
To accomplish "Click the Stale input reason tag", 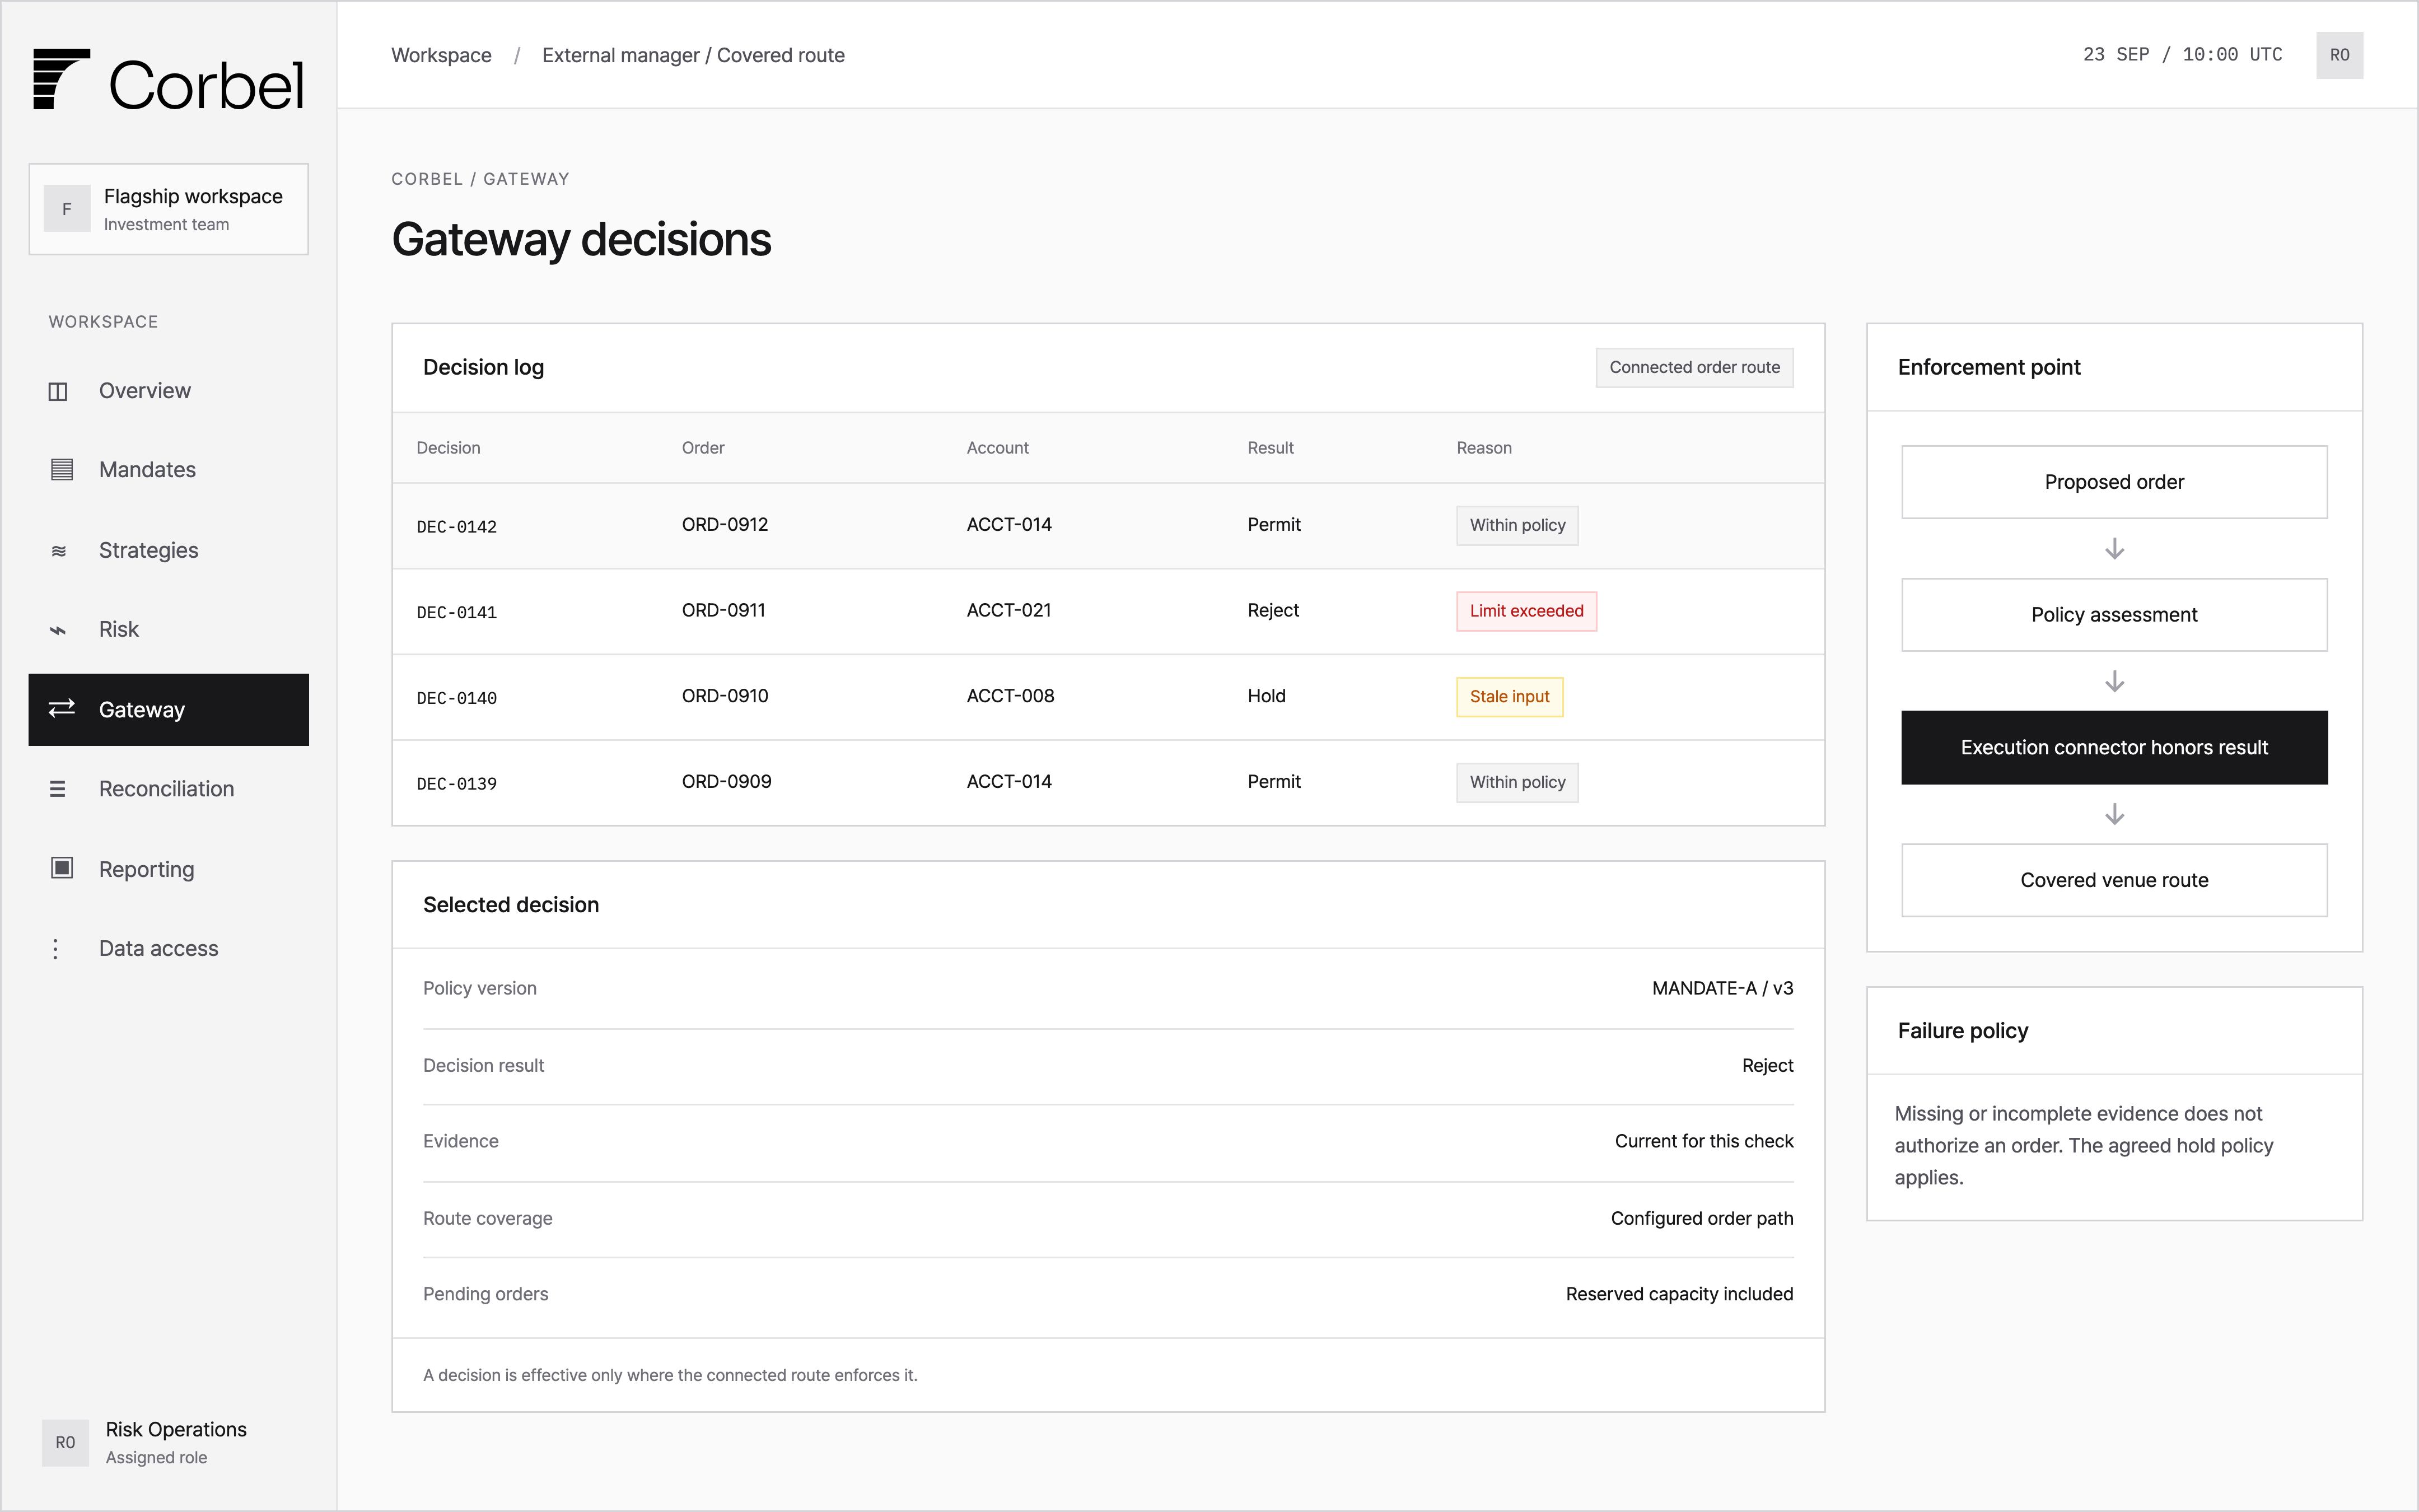I will coord(1510,697).
